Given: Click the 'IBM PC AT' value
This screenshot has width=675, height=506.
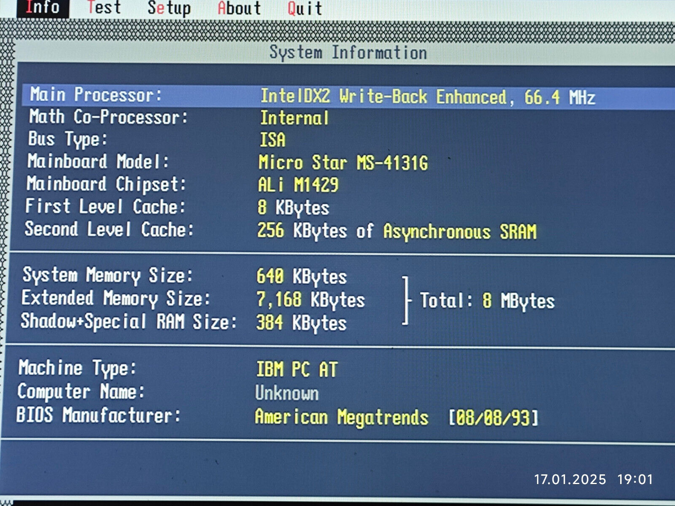Looking at the screenshot, I should coord(297,370).
